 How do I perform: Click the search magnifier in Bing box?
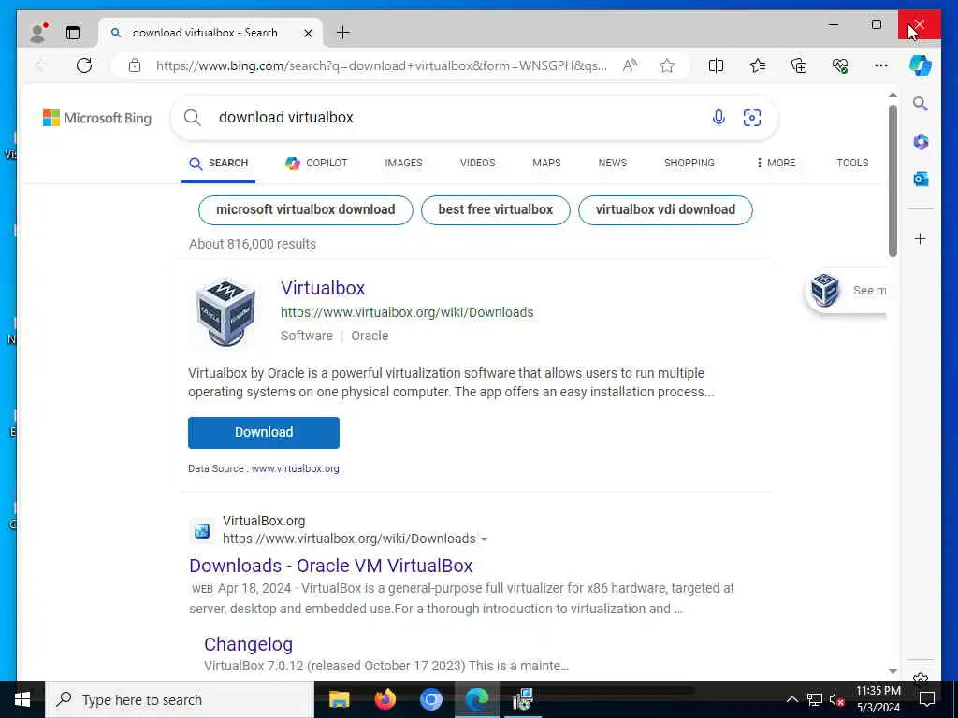pyautogui.click(x=193, y=117)
